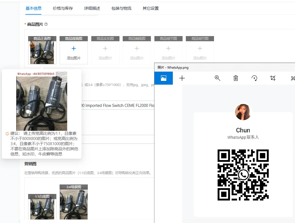Rotate the image with the rotate icon
This screenshot has height=223, width=295.
pyautogui.click(x=254, y=78)
